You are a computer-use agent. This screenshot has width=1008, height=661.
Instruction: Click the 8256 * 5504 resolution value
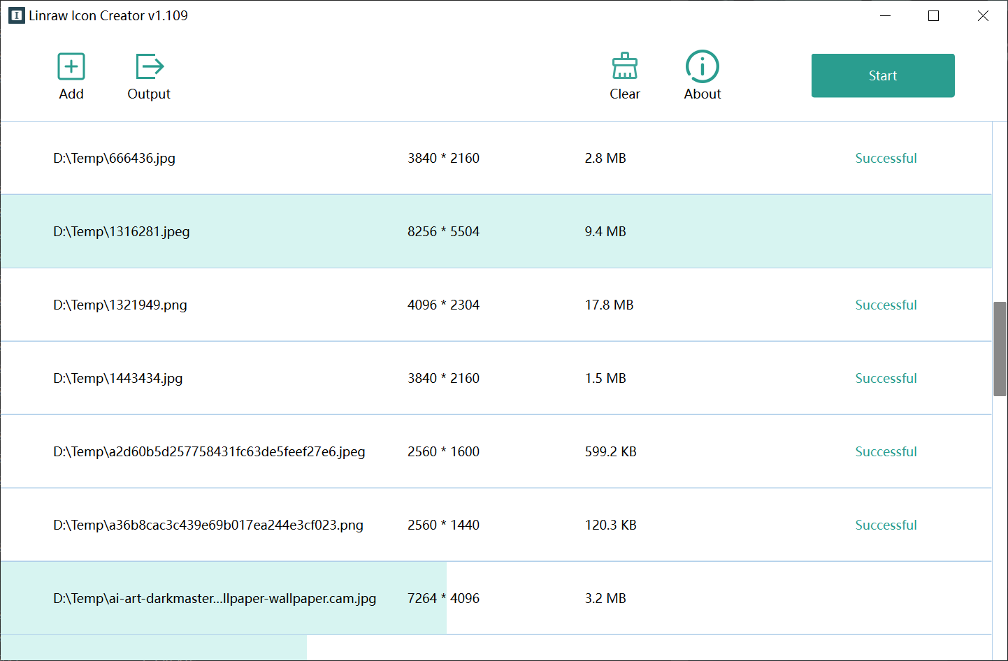point(444,231)
